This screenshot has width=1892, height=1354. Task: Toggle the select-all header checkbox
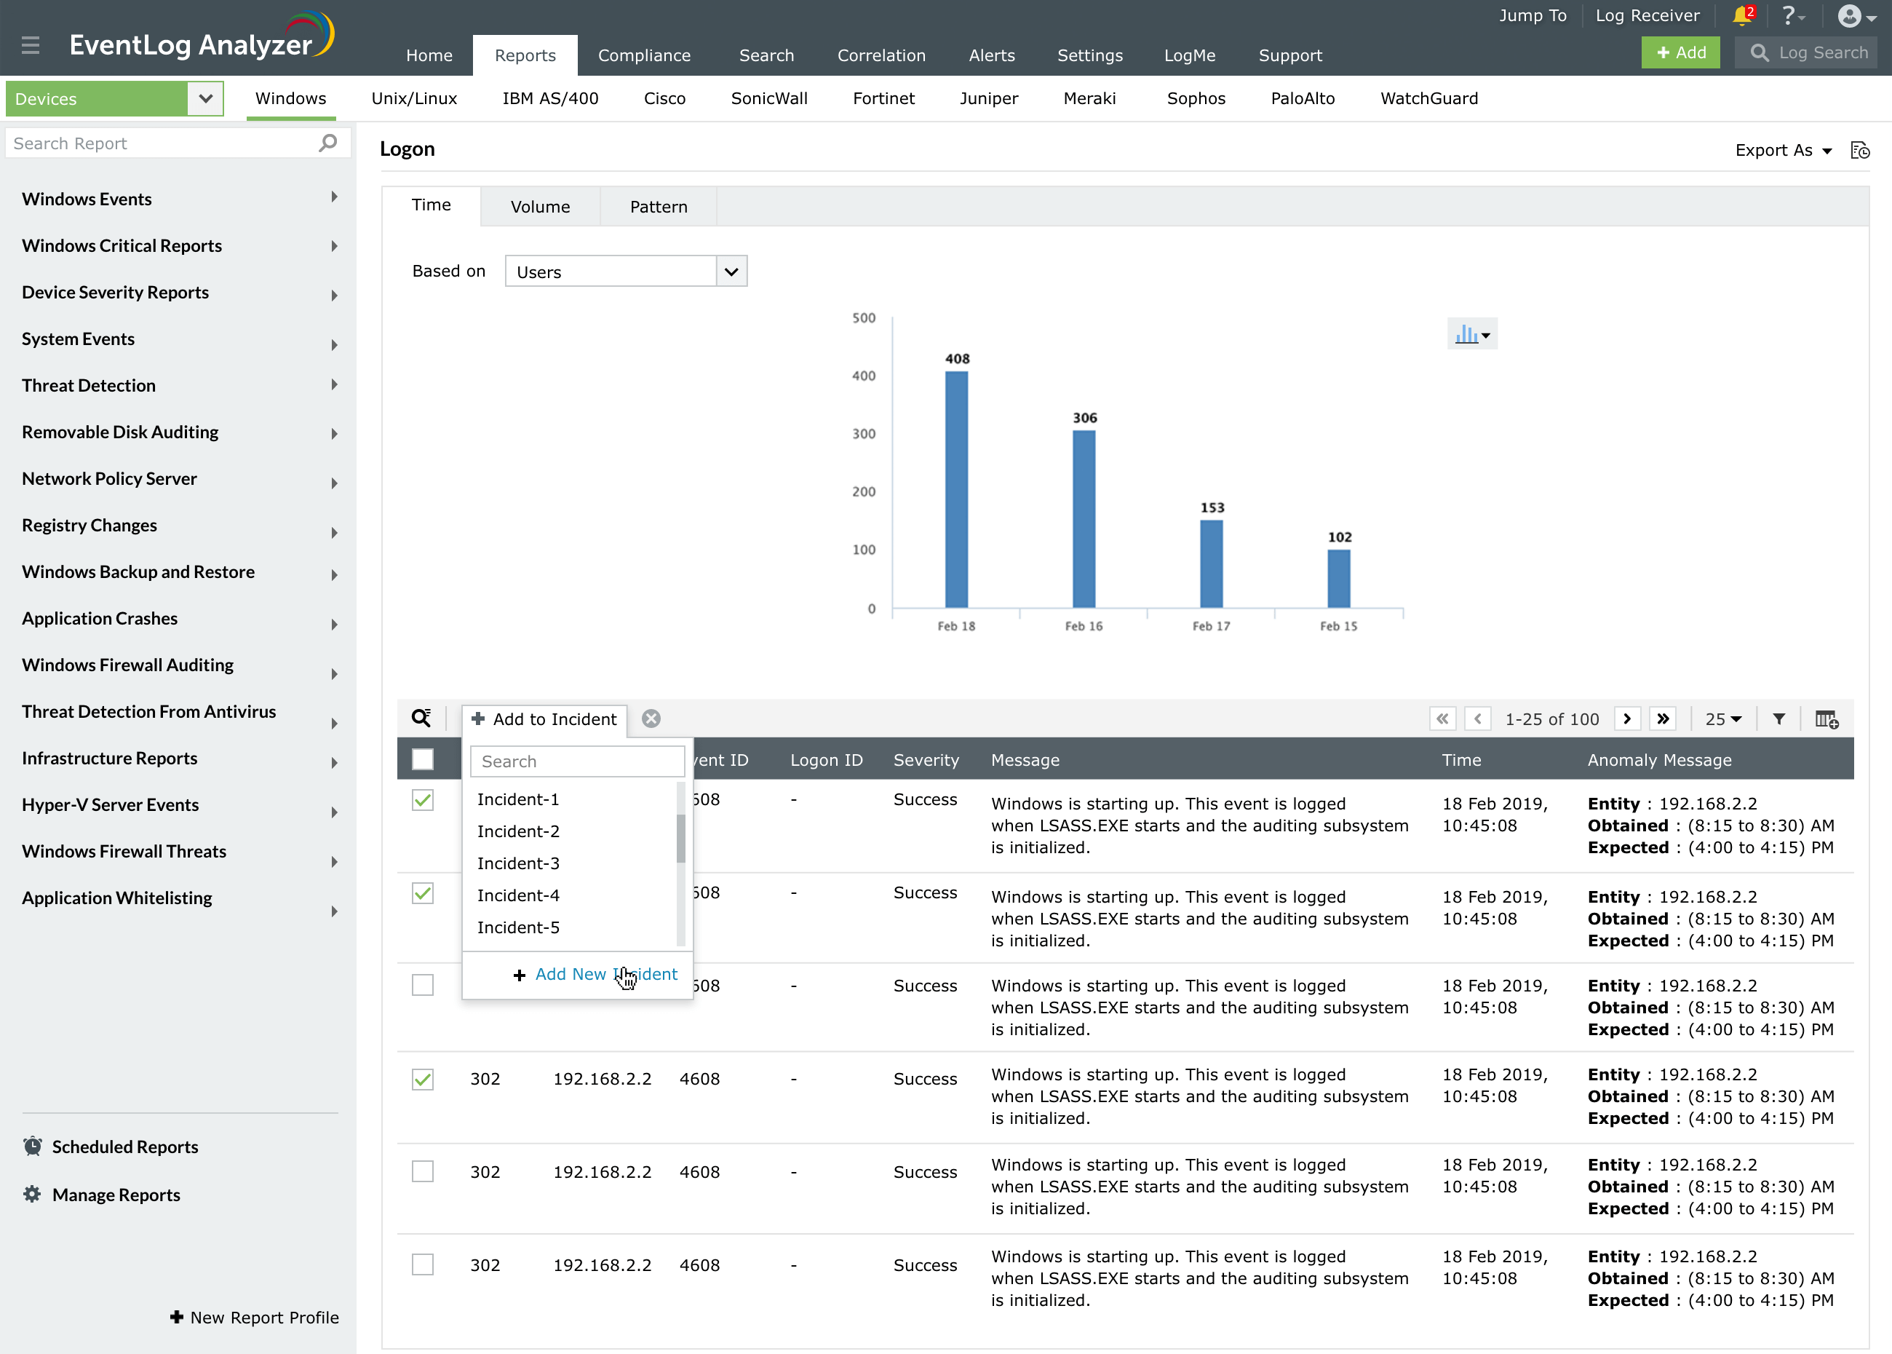(423, 759)
